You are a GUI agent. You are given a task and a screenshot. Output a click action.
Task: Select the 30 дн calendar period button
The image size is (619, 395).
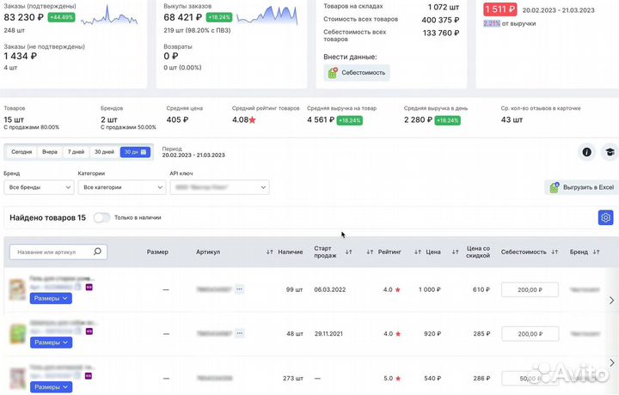tap(136, 152)
